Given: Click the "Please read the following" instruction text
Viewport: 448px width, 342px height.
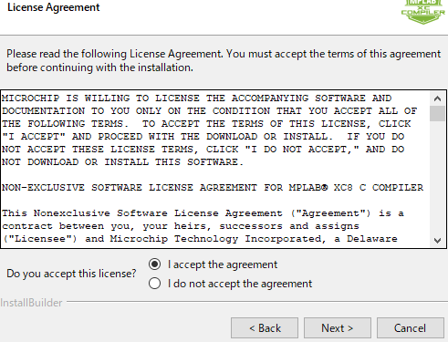Looking at the screenshot, I should [x=224, y=60].
